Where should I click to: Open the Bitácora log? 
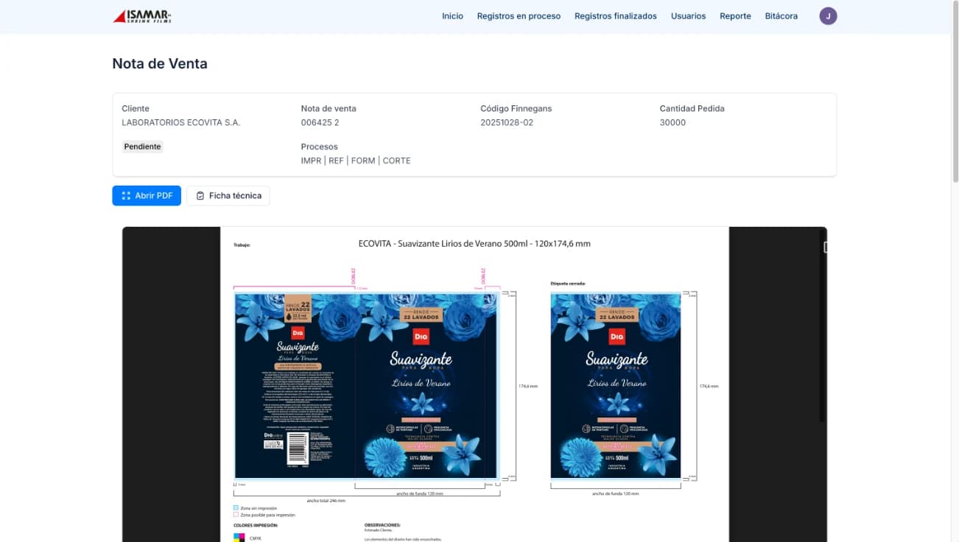(x=781, y=16)
